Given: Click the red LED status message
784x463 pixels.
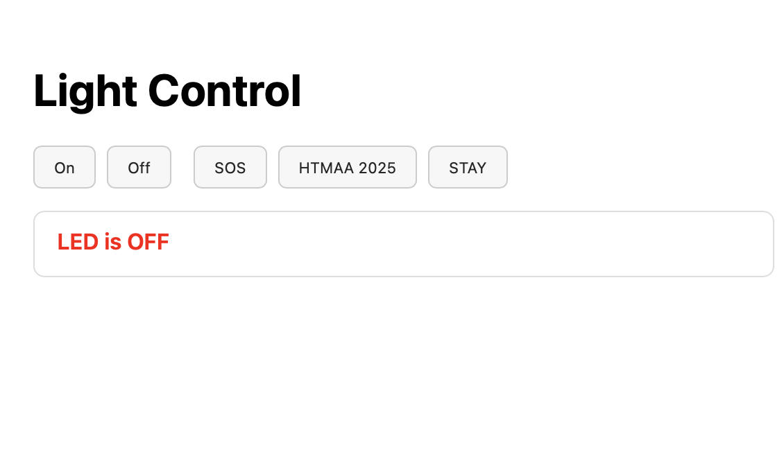Looking at the screenshot, I should (x=113, y=242).
